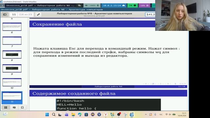Open Microsoft Teams from taskbar
The height and width of the screenshot is (118, 210).
[x=66, y=114]
